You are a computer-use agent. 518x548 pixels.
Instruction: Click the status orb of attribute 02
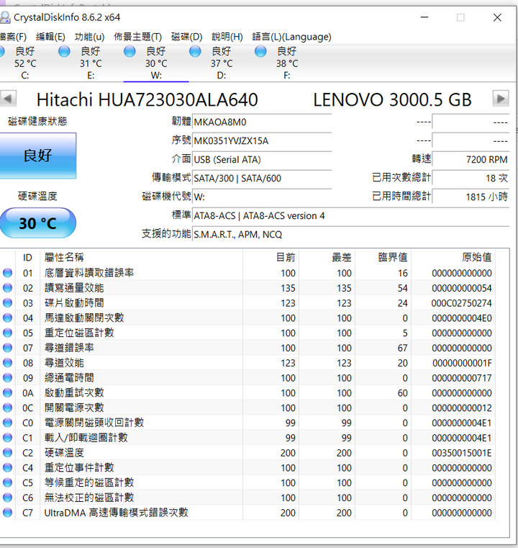point(7,288)
